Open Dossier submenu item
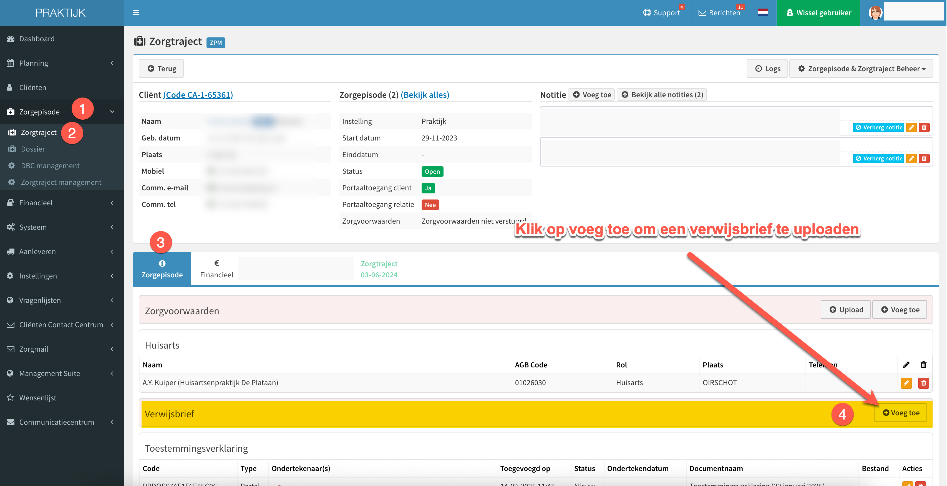This screenshot has width=947, height=486. pyautogui.click(x=33, y=149)
